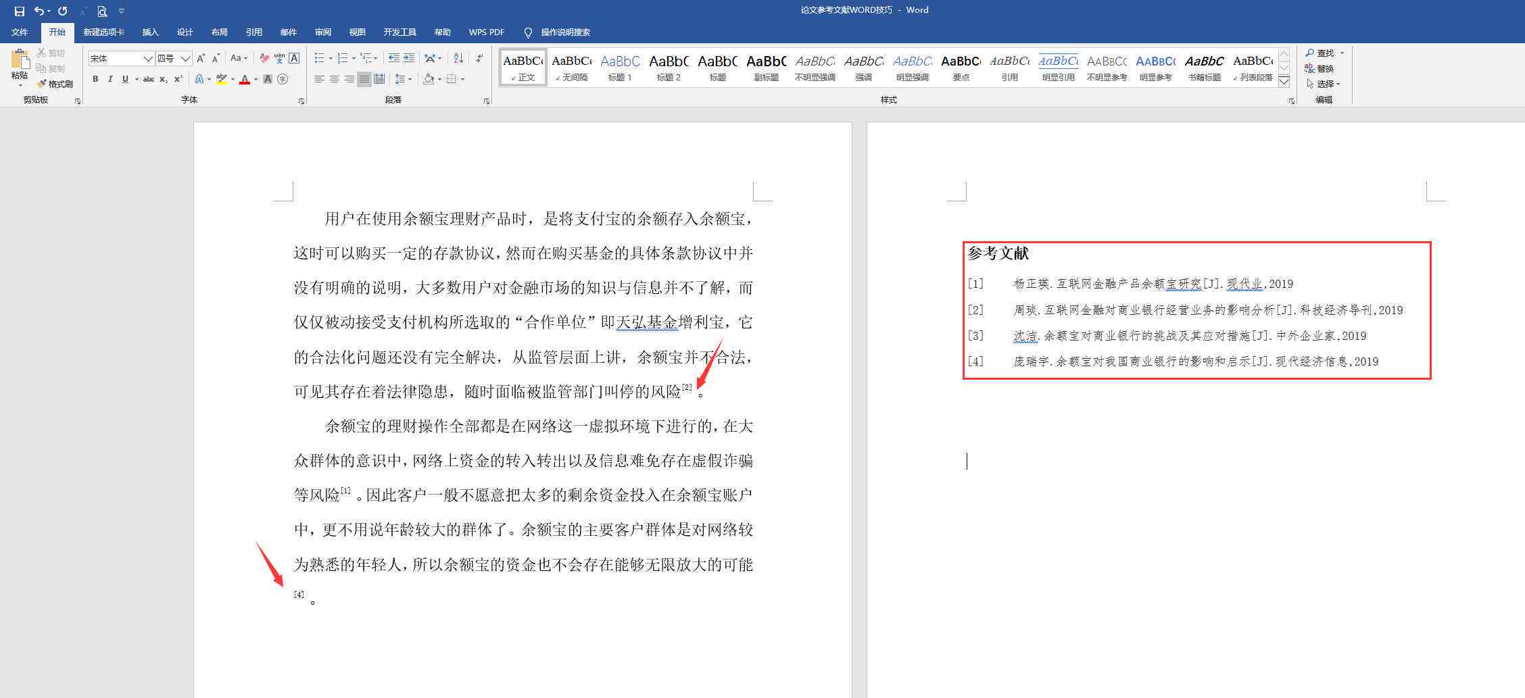Image resolution: width=1525 pixels, height=698 pixels.
Task: Expand the styles gallery with the more arrow
Action: 1284,82
